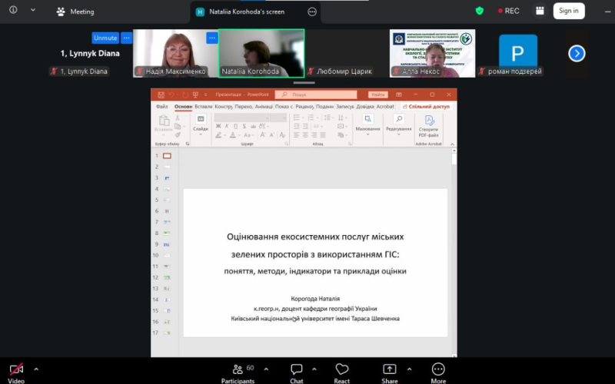
Task: Click the PowerPoint Пошук search field
Action: coord(316,94)
